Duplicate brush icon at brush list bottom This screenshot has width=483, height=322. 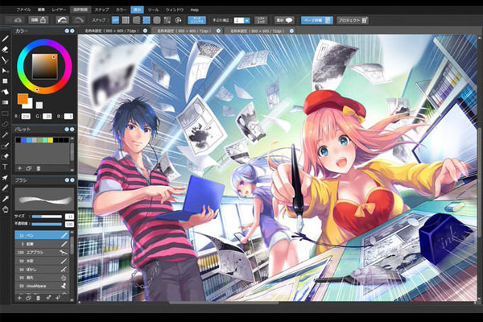[x=29, y=298]
